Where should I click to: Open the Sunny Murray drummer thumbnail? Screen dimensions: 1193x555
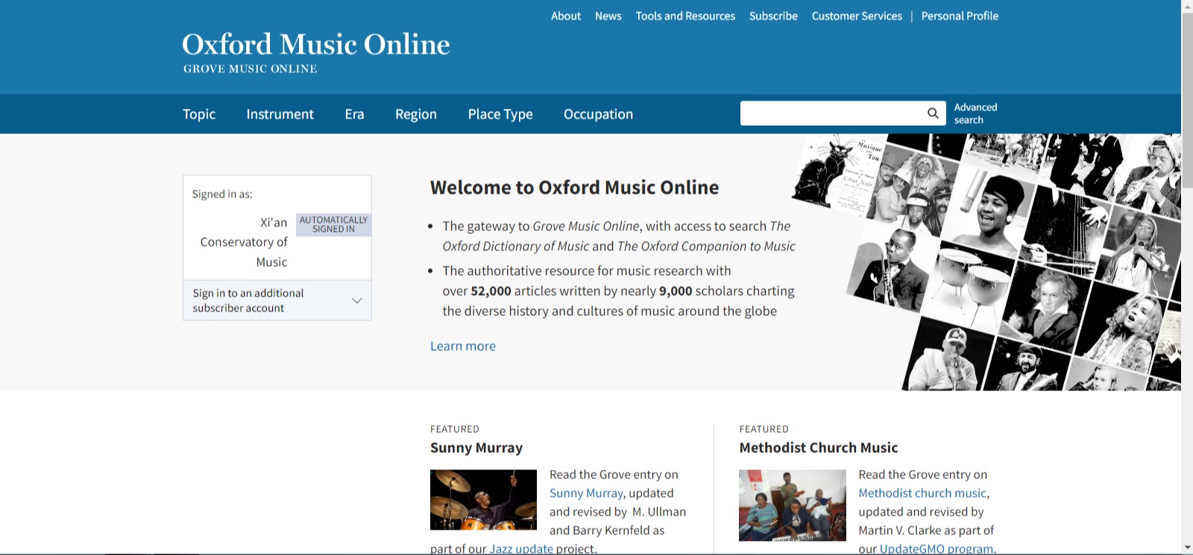coord(483,499)
